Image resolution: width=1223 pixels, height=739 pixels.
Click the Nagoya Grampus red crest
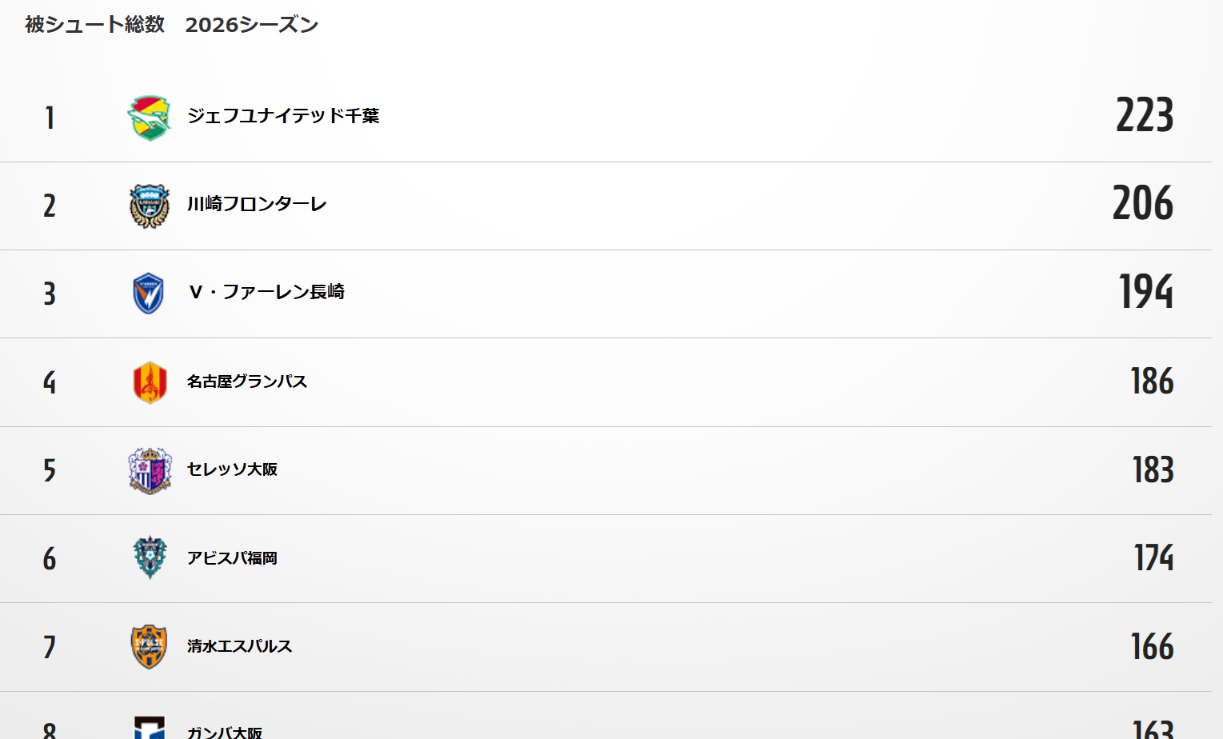tap(150, 382)
